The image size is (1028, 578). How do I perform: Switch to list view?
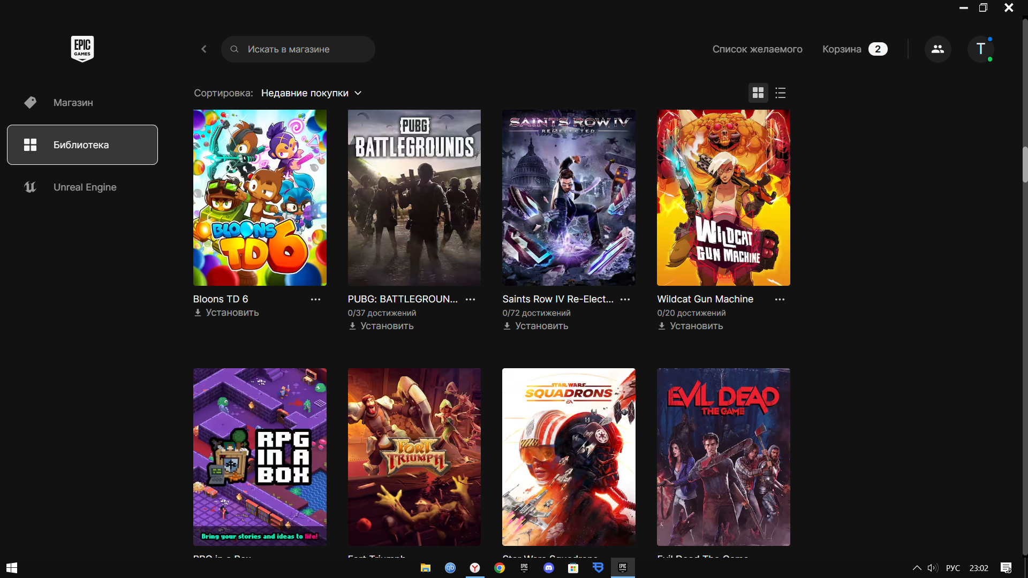coord(781,93)
